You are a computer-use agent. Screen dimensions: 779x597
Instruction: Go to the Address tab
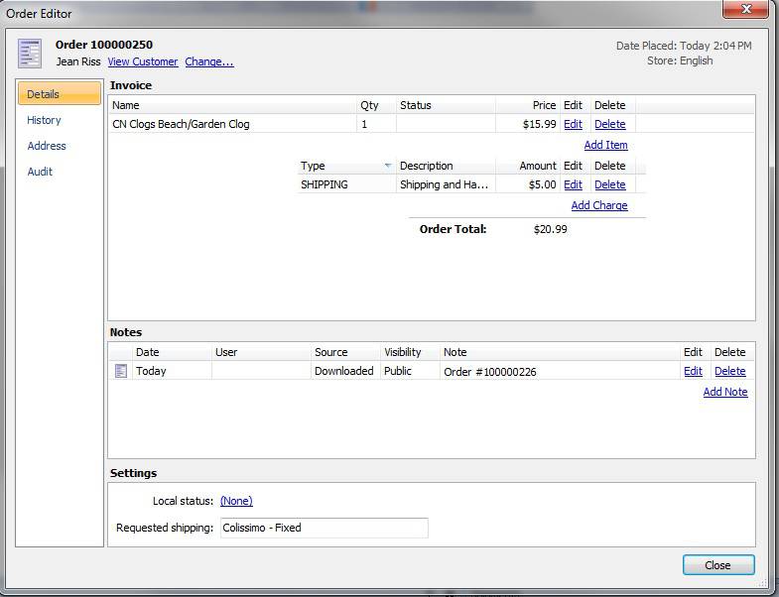point(47,146)
